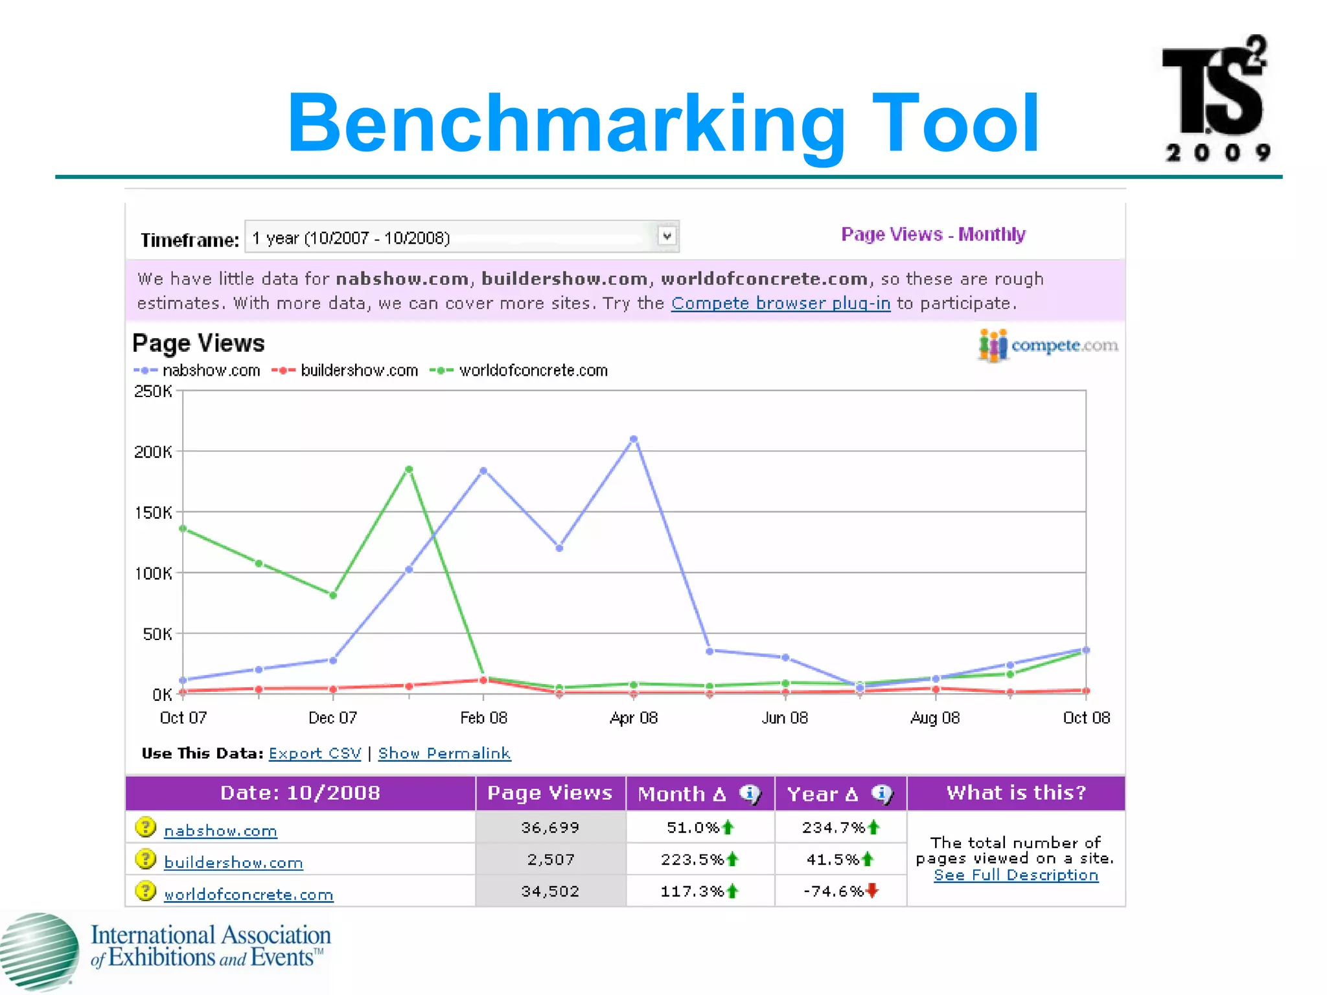Click the buildershow.com red legend marker
The image size is (1327, 995).
tap(283, 371)
